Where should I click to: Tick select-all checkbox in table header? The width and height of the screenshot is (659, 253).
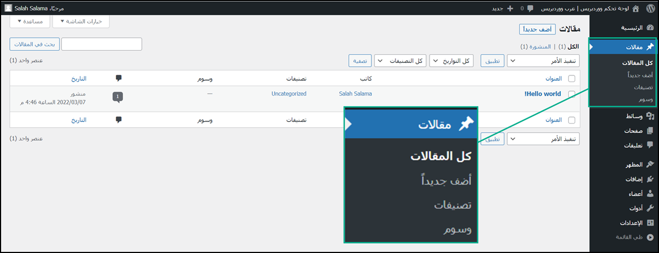coord(571,79)
